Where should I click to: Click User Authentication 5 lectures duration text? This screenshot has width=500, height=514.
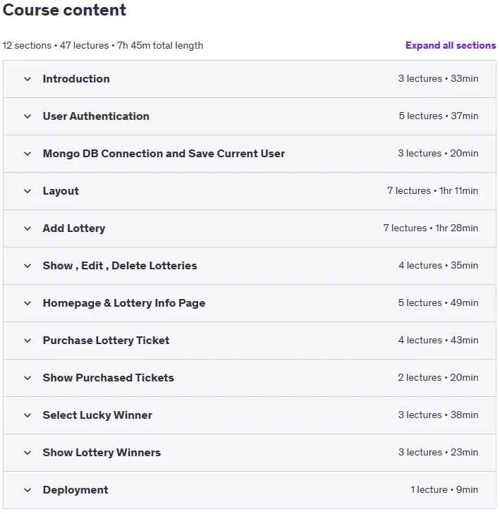439,116
